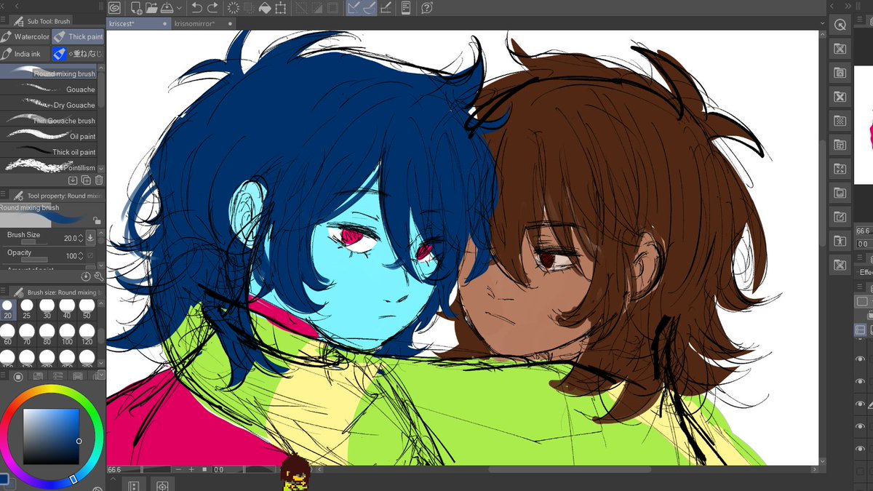Choose the Pointillism brush

[x=49, y=167]
